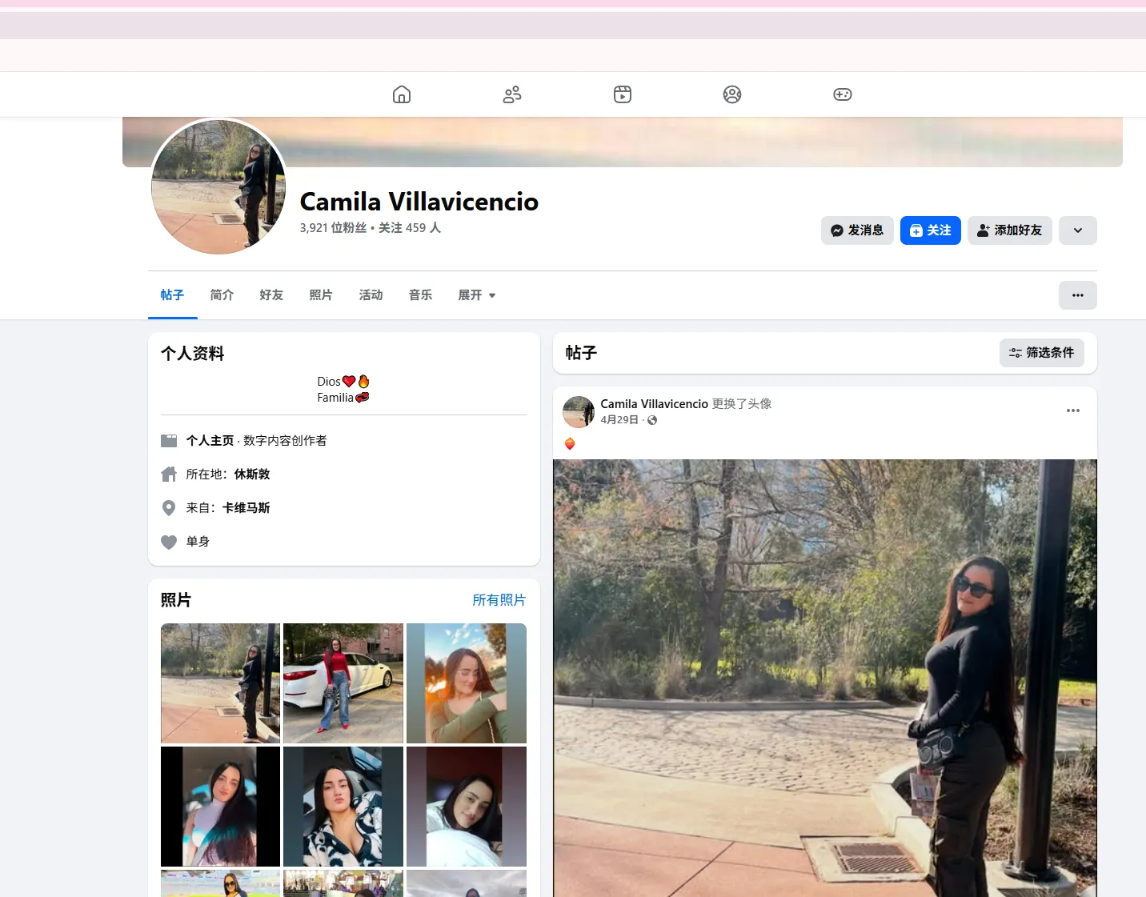Open the Home icon in top navigation

401,94
